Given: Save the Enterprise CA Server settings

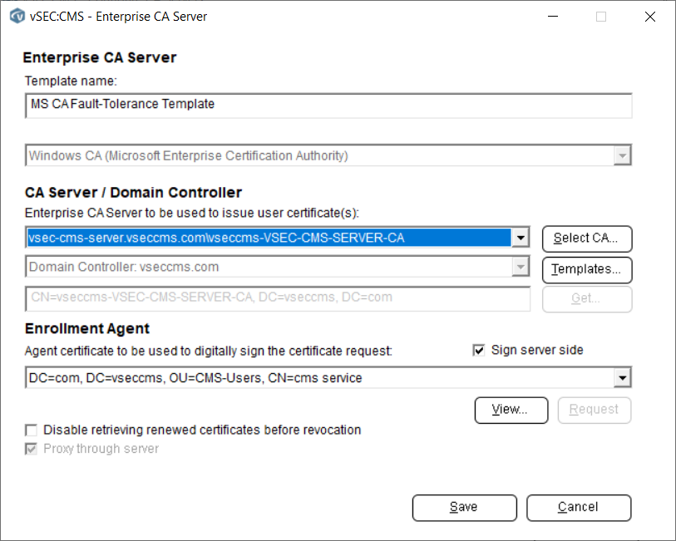Looking at the screenshot, I should (464, 507).
